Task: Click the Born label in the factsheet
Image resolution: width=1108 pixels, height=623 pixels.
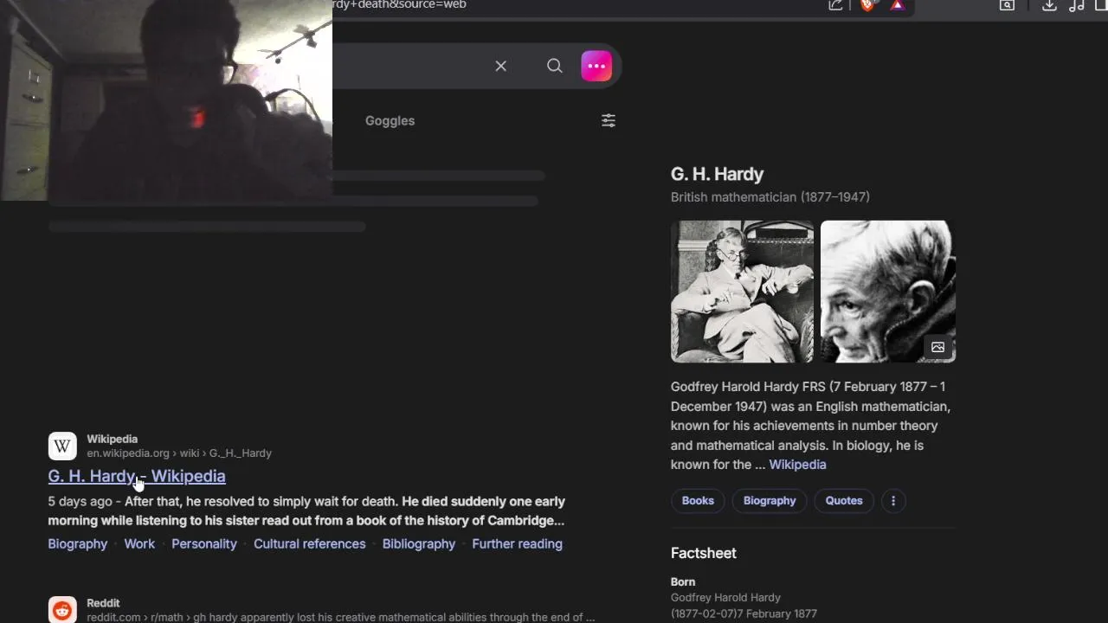Action: pyautogui.click(x=683, y=581)
